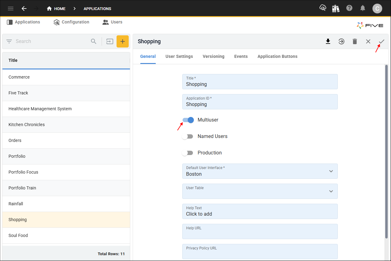The width and height of the screenshot is (391, 261).
Task: Click the help question mark icon
Action: (349, 8)
